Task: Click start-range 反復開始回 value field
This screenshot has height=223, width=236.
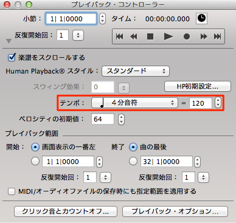Action: [x=90, y=177]
